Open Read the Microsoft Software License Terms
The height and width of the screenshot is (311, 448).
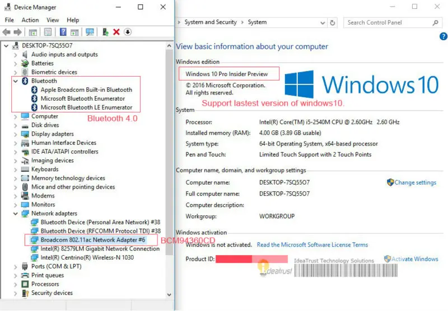click(312, 245)
